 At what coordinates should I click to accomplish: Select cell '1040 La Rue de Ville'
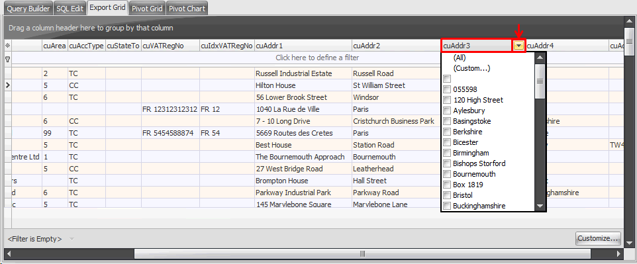303,109
